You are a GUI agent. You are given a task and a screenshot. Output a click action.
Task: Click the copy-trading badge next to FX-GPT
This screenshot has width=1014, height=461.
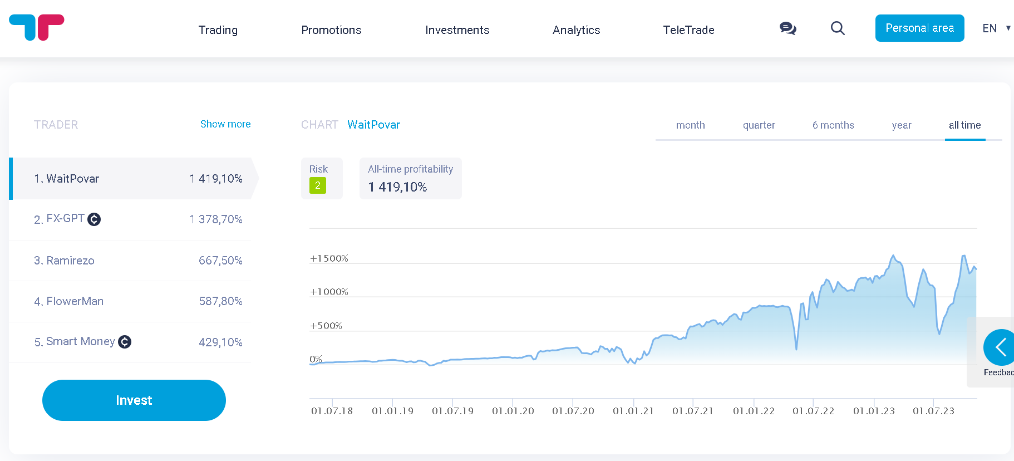pyautogui.click(x=95, y=219)
